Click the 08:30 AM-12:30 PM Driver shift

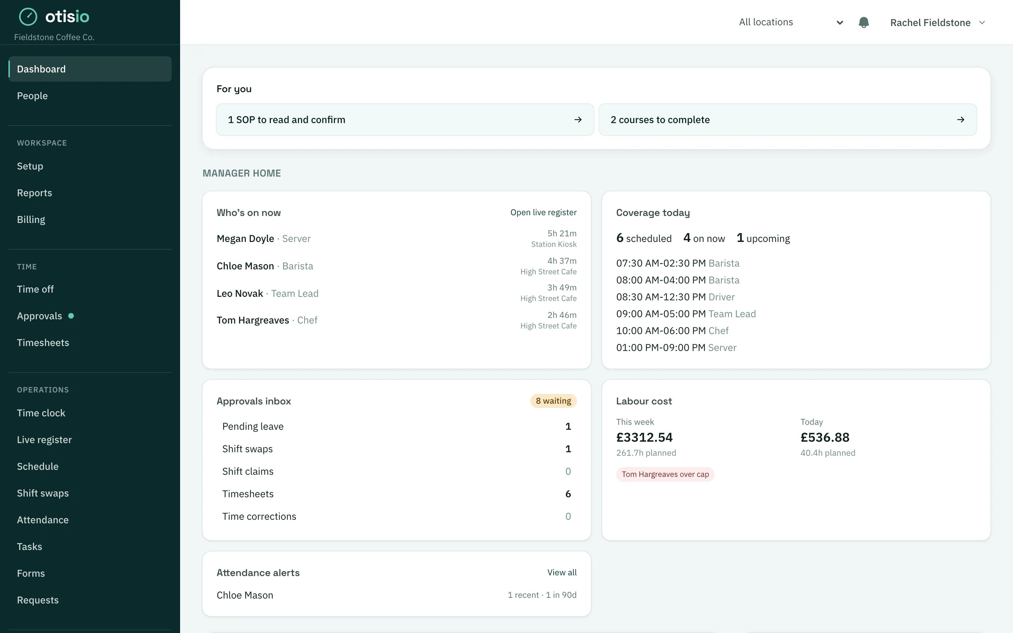675,297
